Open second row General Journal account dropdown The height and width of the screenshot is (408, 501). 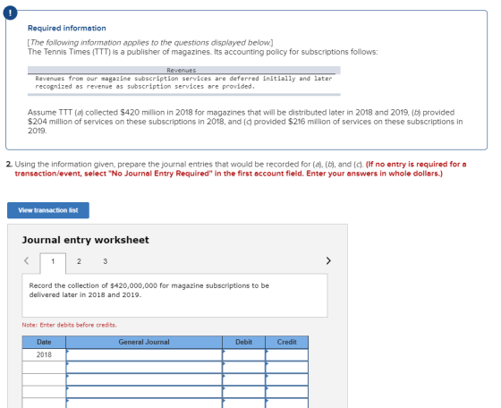coord(144,368)
